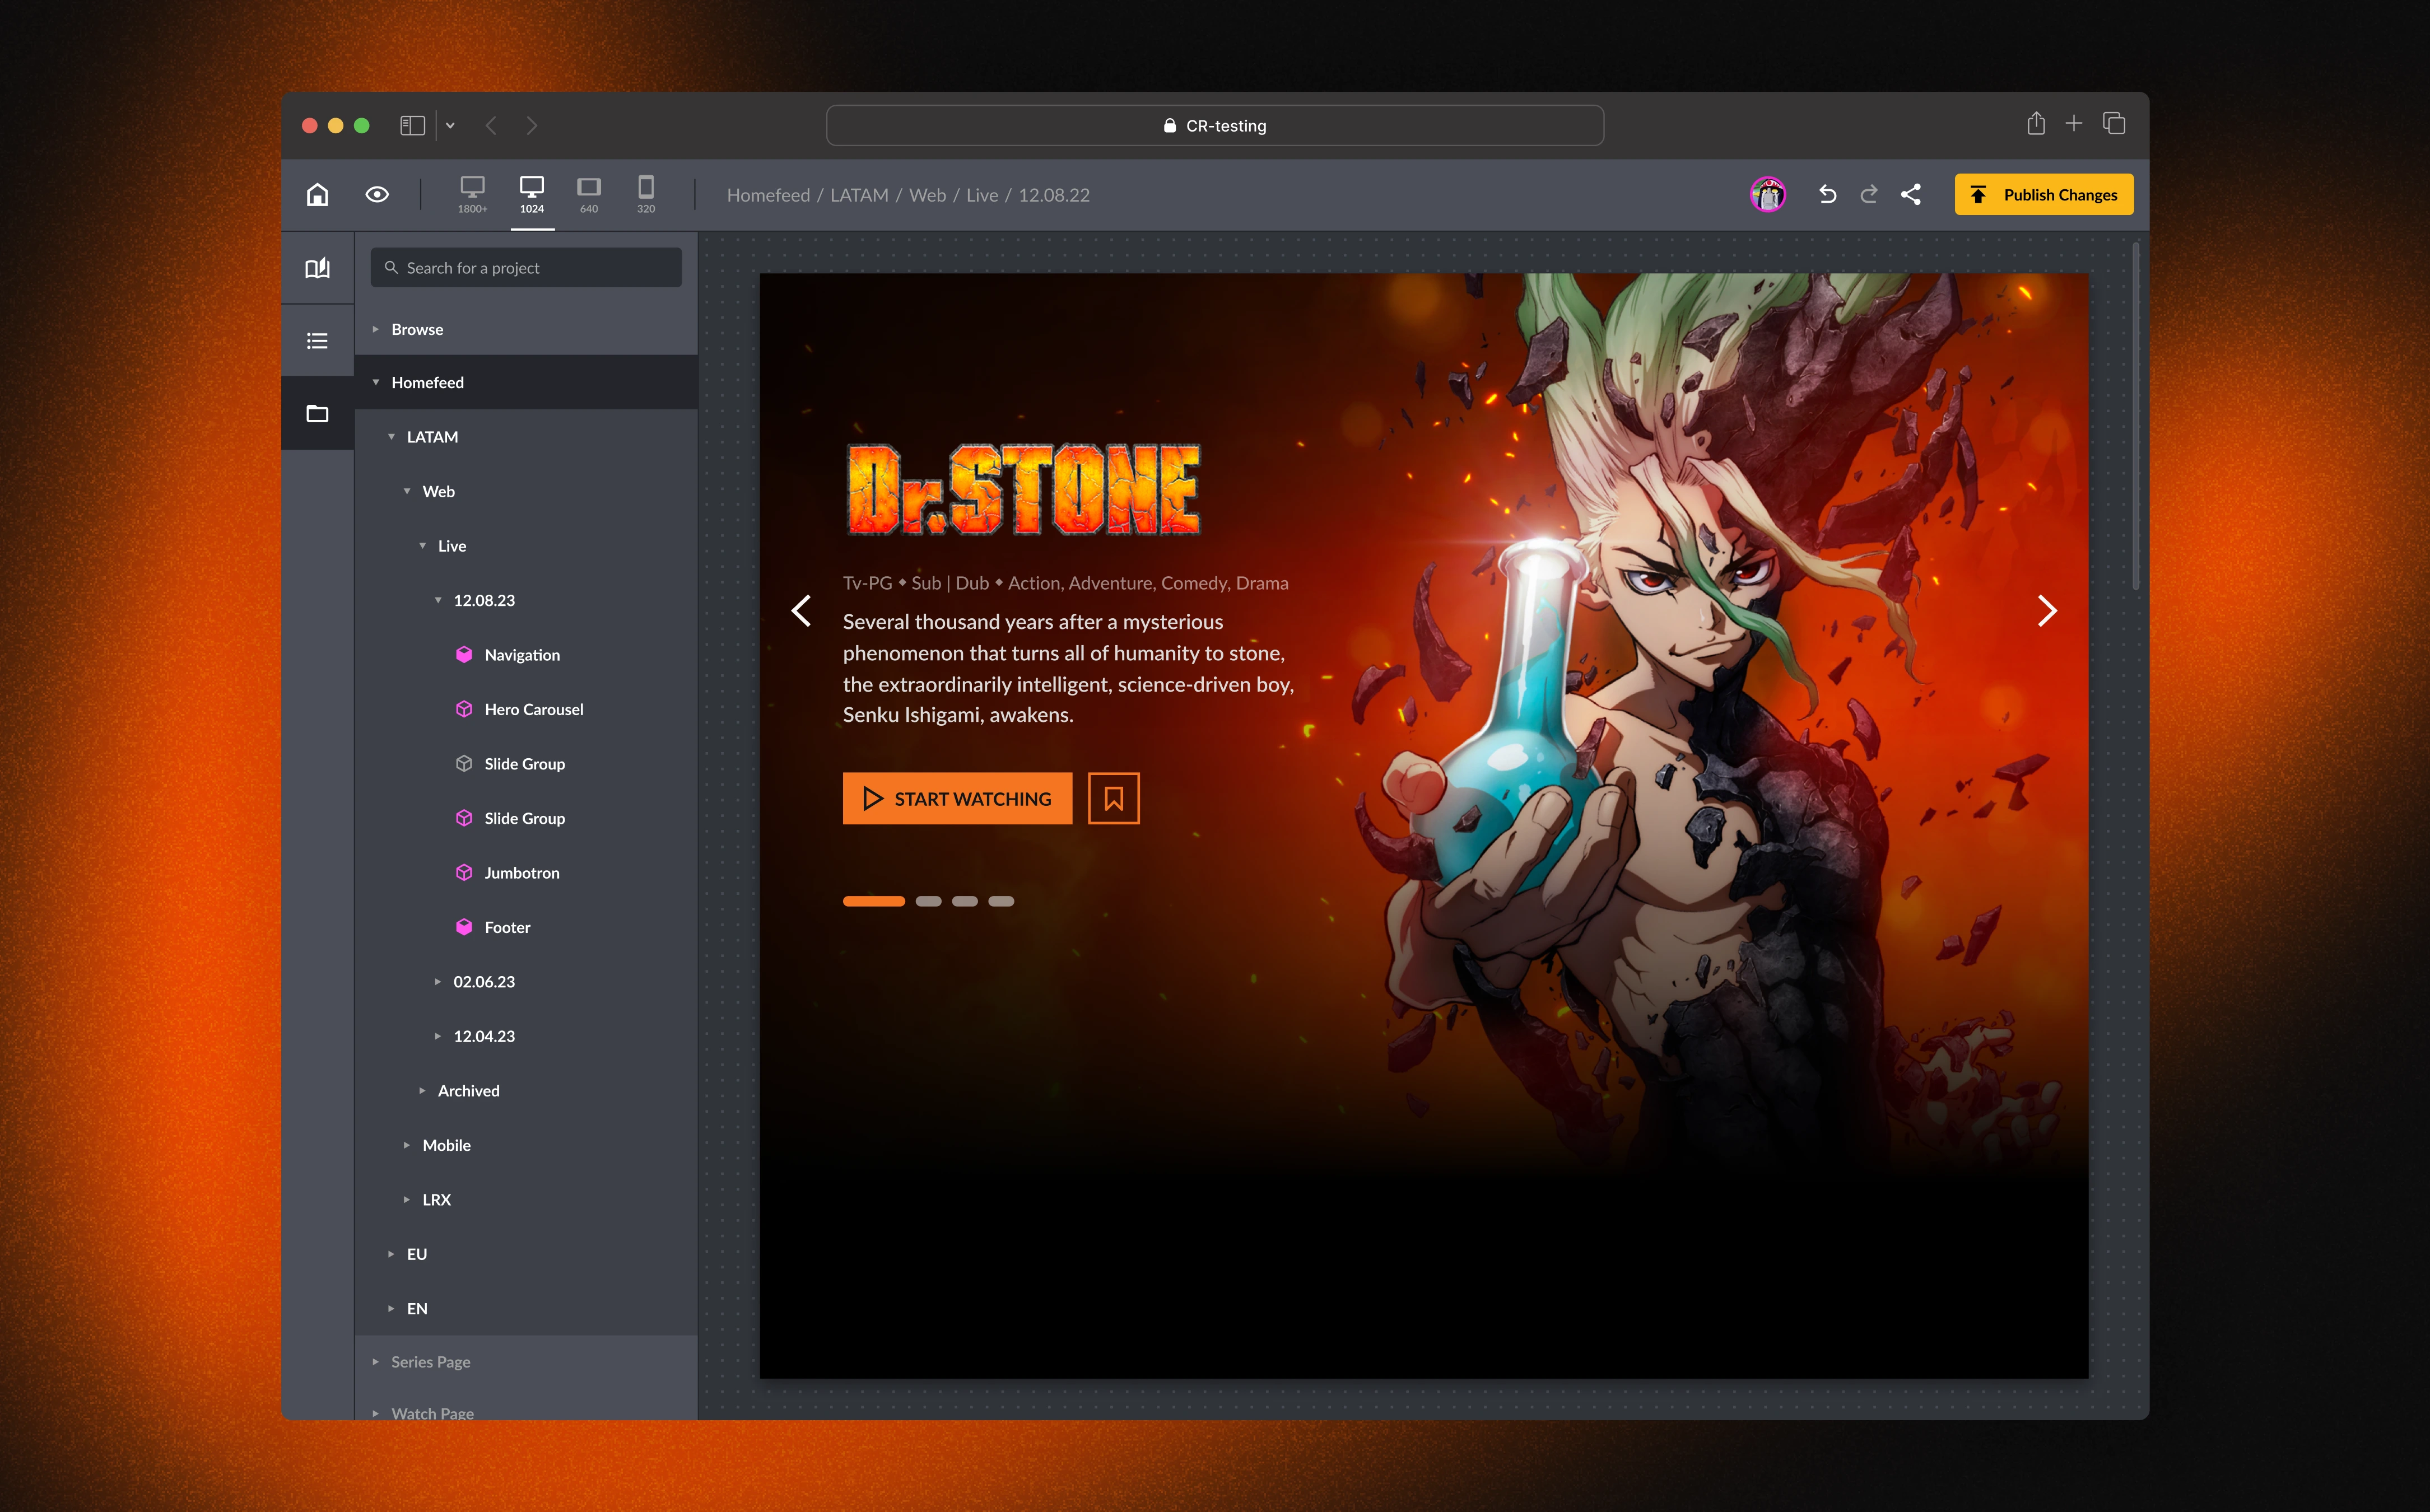Undo the last change
The height and width of the screenshot is (1512, 2430).
[1827, 194]
